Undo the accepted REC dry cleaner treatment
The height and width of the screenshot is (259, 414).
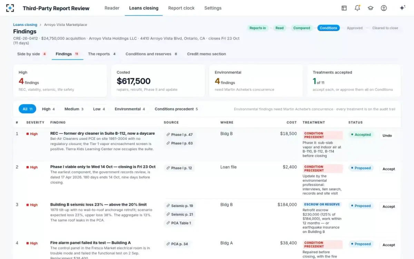[387, 136]
